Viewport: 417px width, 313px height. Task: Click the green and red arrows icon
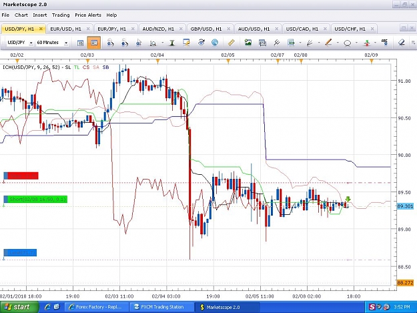point(367,43)
